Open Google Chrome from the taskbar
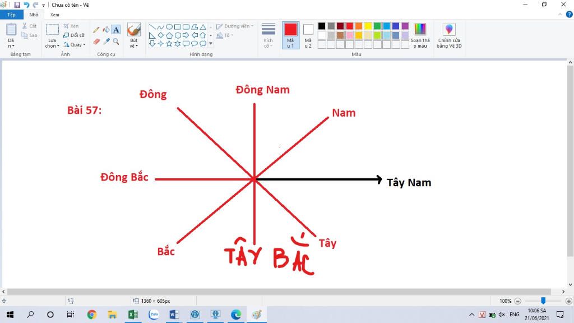574x323 pixels. click(x=91, y=315)
